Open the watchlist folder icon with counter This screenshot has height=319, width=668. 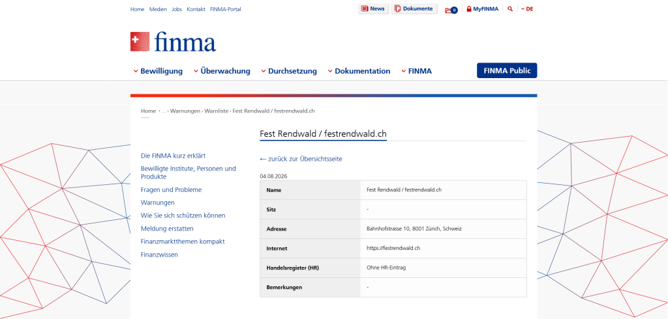(x=451, y=10)
